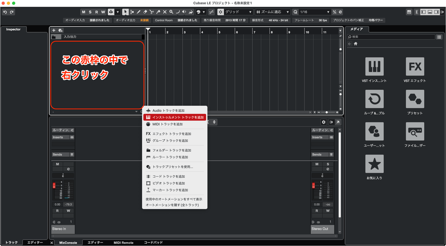
Task: Toggle Solo on Stereo Out channel
Action: (328, 164)
